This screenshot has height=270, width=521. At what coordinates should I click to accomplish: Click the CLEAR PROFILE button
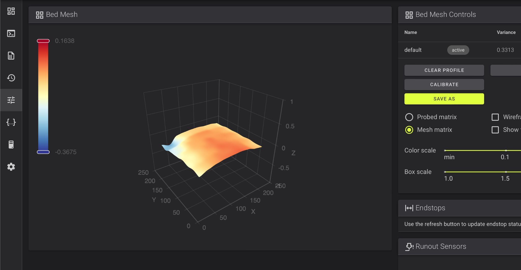point(444,70)
